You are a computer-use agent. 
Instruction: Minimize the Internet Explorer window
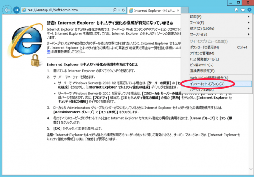click(x=231, y=3)
